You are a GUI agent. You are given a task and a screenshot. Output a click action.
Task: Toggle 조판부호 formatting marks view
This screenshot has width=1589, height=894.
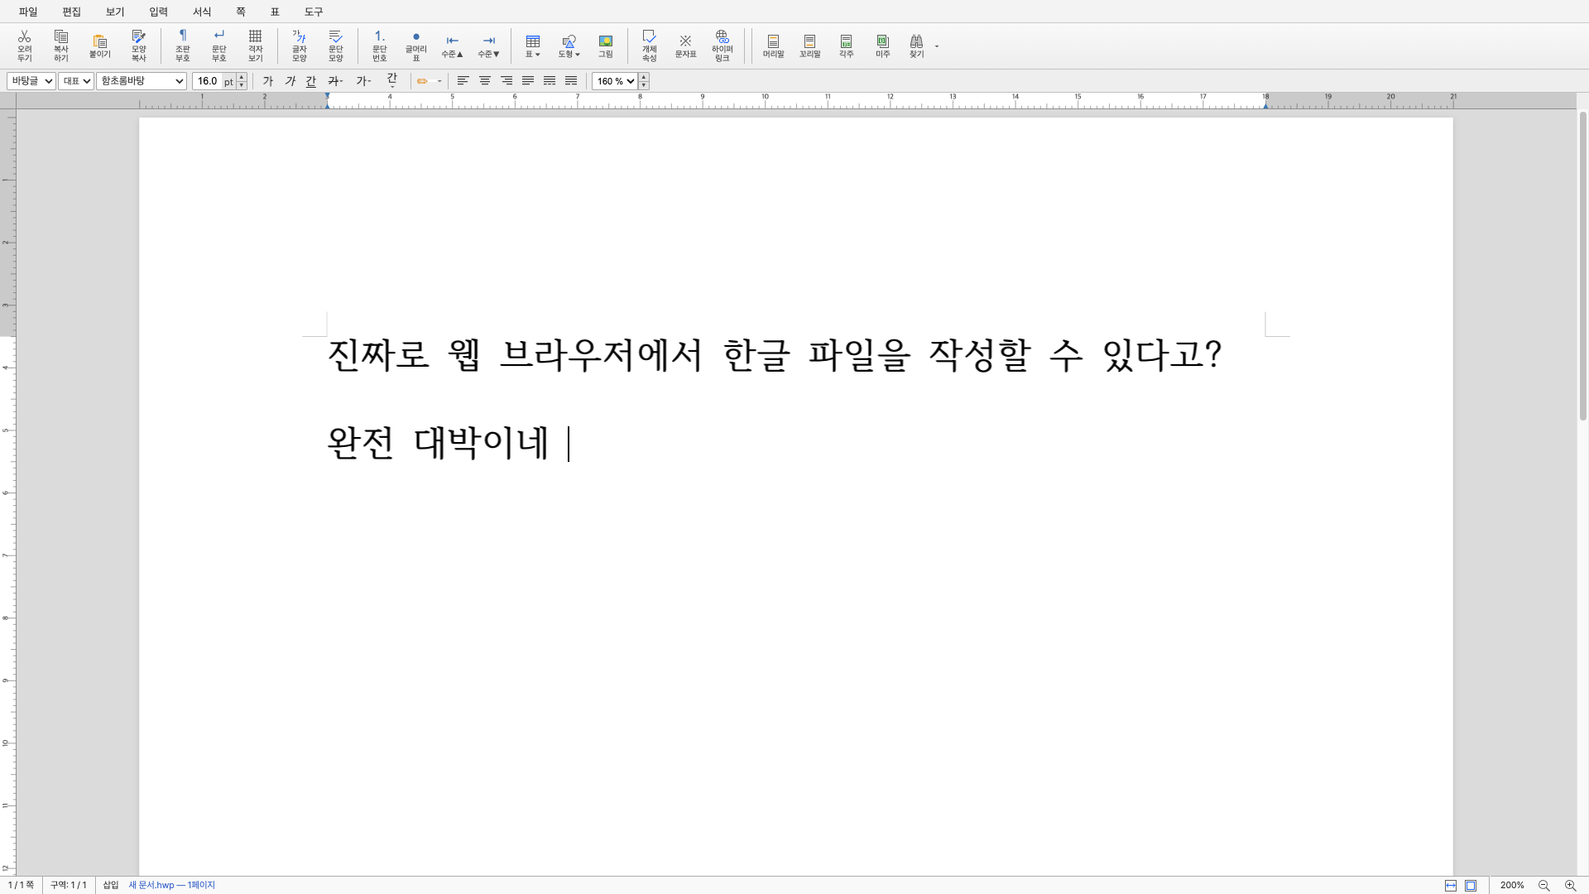click(182, 46)
